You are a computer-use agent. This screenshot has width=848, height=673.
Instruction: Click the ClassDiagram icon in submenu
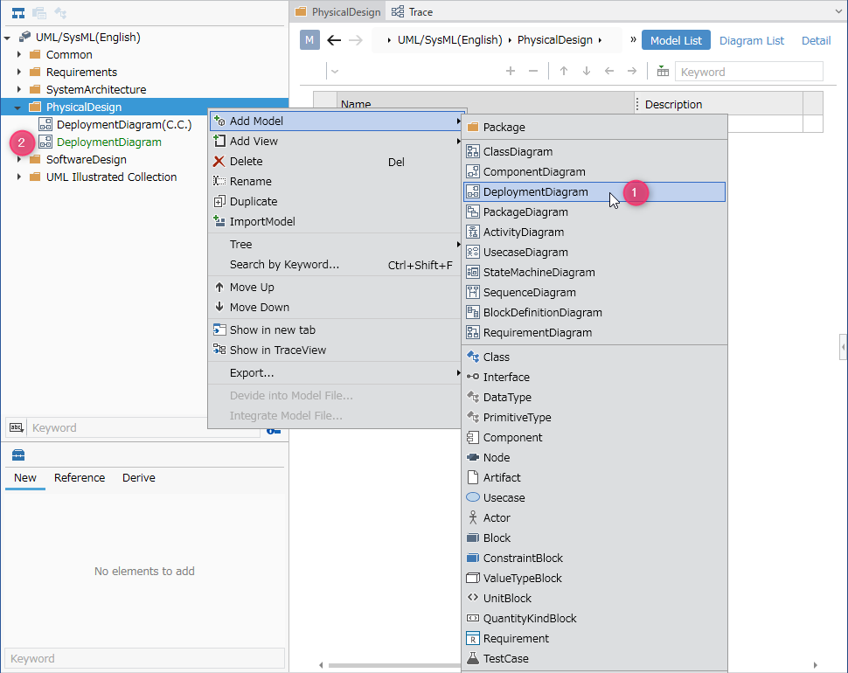(x=473, y=151)
